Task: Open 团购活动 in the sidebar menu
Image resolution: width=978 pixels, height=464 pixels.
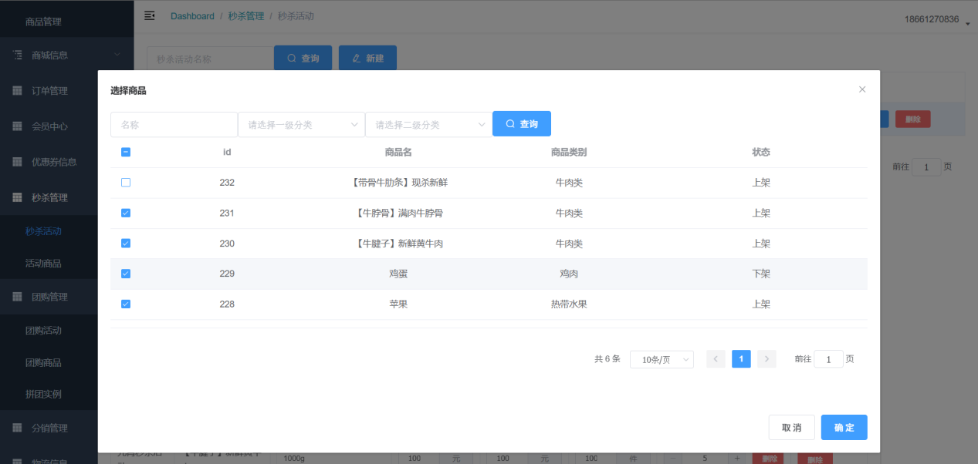Action: (43, 331)
